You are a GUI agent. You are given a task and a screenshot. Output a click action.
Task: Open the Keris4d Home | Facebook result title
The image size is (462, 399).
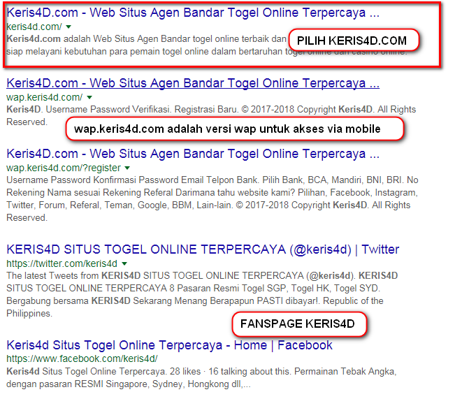(169, 345)
